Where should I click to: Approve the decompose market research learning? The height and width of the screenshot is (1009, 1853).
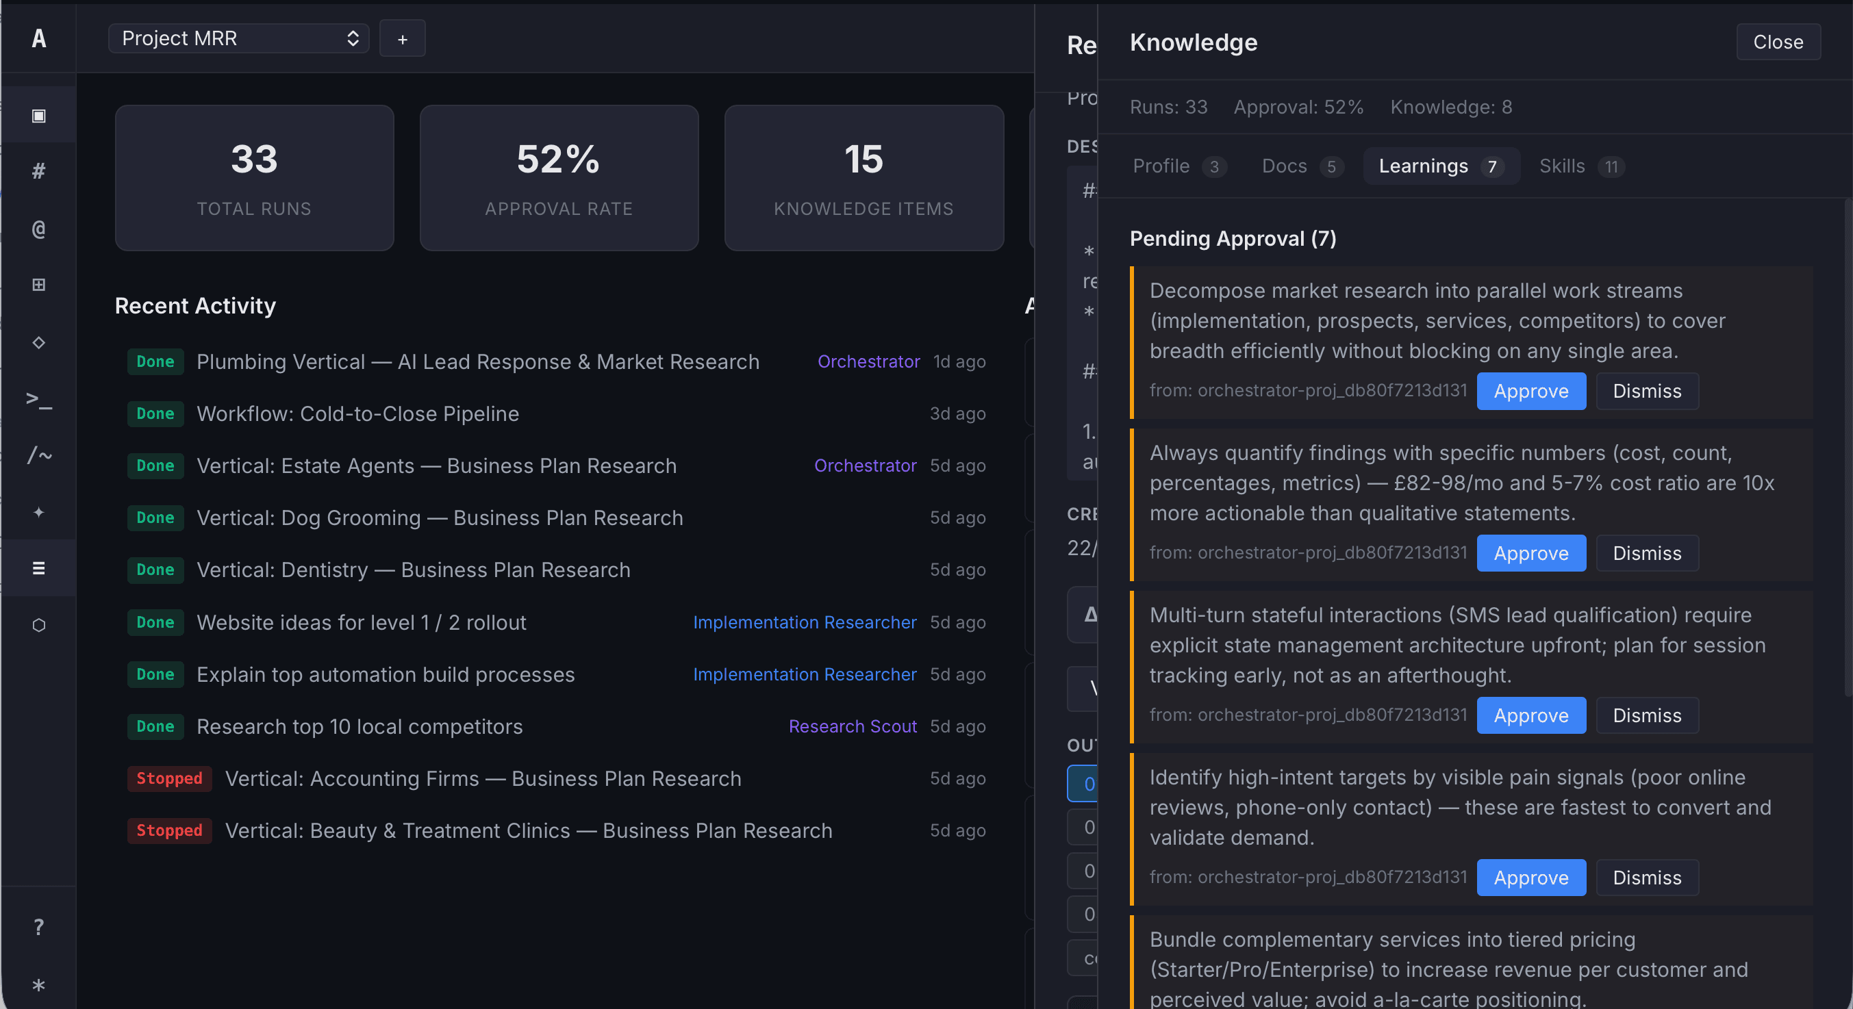pos(1530,390)
